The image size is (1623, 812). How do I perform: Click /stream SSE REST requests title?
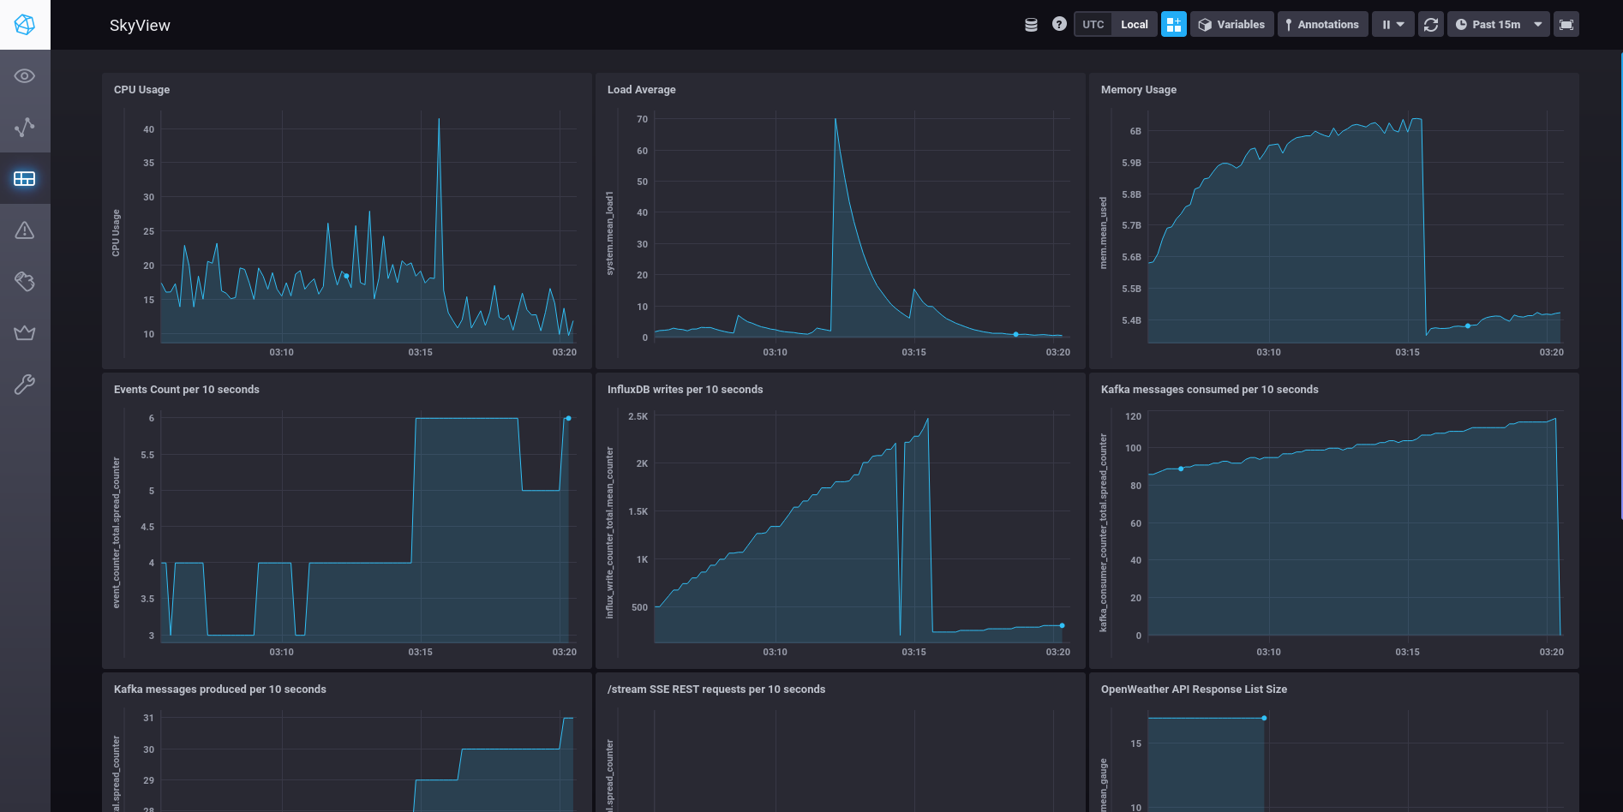pos(716,690)
